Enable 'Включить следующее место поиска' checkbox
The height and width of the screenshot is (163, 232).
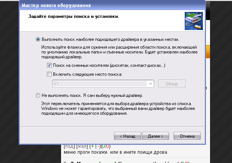(49, 74)
